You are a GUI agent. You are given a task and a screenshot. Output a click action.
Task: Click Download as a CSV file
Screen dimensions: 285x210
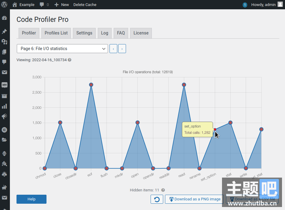[252, 199]
